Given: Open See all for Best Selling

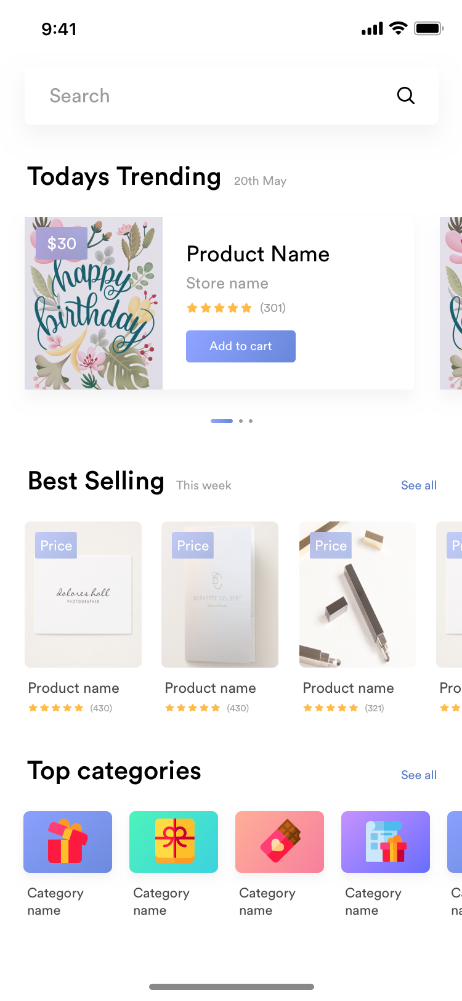Looking at the screenshot, I should click(x=419, y=485).
